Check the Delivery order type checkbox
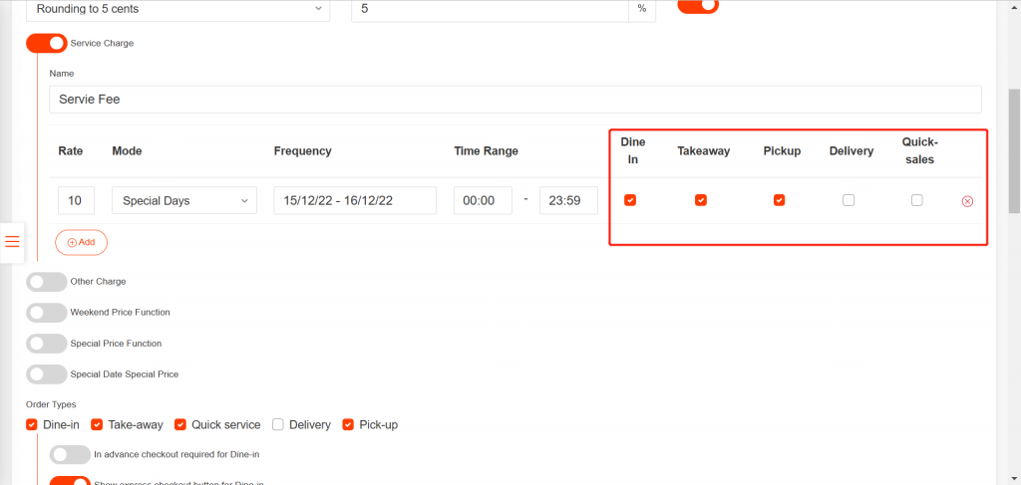The height and width of the screenshot is (485, 1021). (x=278, y=424)
